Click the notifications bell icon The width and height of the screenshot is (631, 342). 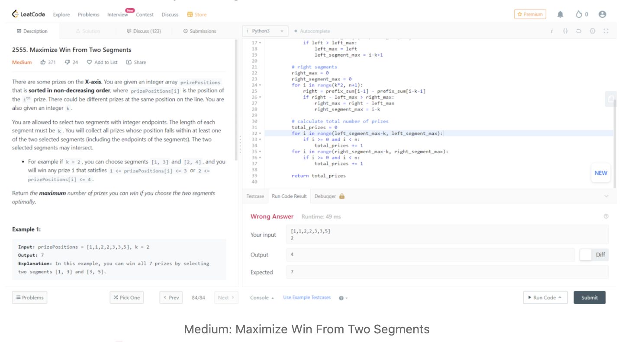pyautogui.click(x=560, y=15)
